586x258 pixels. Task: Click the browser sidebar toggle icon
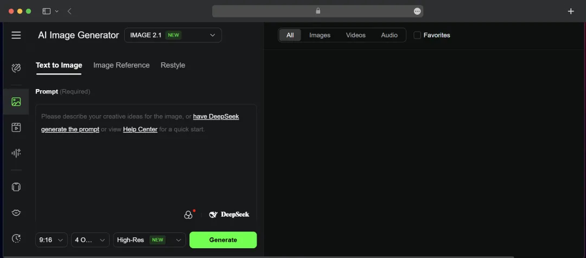pyautogui.click(x=46, y=11)
